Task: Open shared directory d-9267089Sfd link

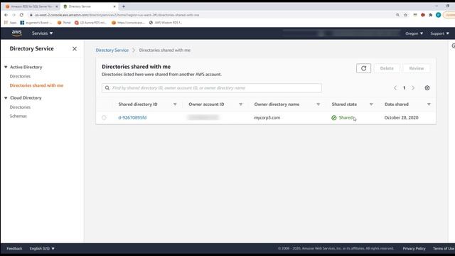Action: click(x=132, y=117)
